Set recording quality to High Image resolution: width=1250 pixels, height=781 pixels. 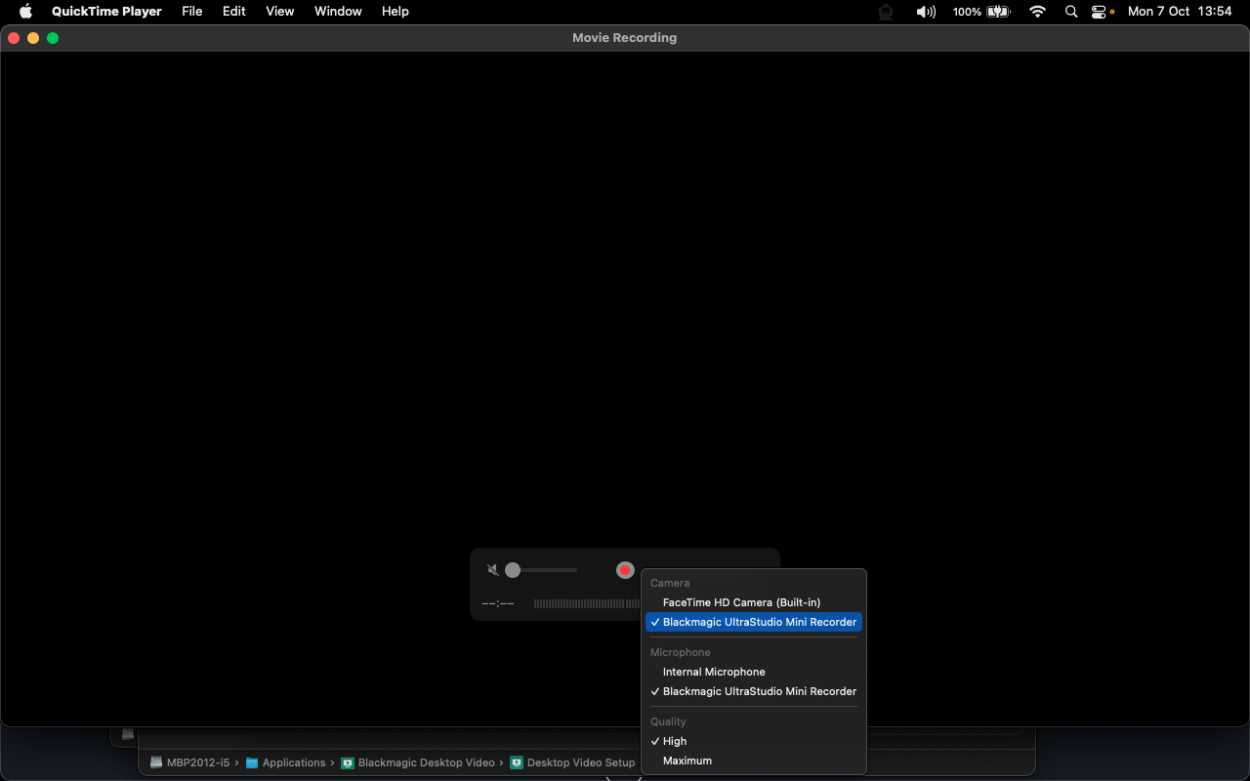tap(754, 741)
